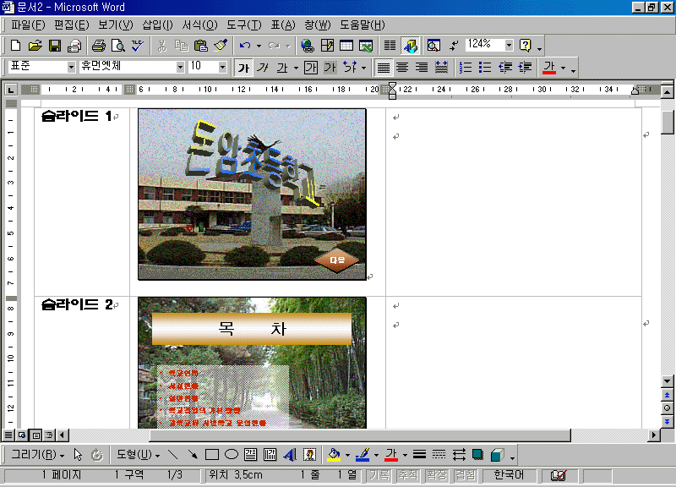Select the Line drawing tool
This screenshot has height=487, width=676.
pyautogui.click(x=173, y=454)
